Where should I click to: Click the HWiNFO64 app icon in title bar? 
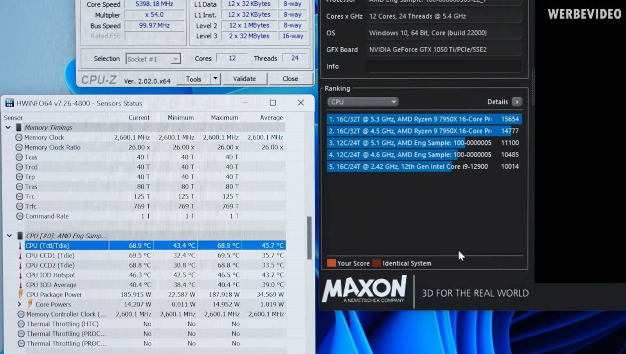pos(9,103)
